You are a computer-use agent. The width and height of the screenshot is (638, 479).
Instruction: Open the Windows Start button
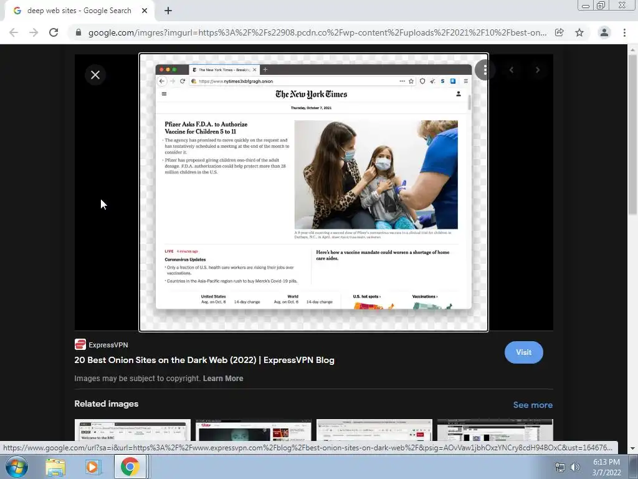click(17, 467)
